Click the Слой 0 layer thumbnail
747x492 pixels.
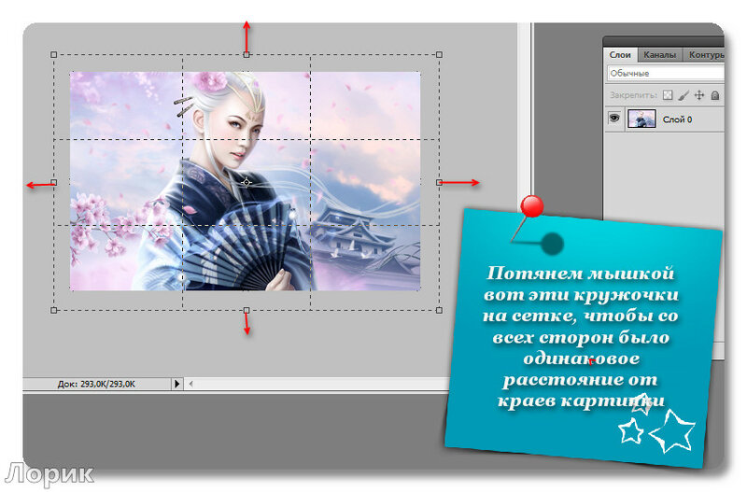641,119
